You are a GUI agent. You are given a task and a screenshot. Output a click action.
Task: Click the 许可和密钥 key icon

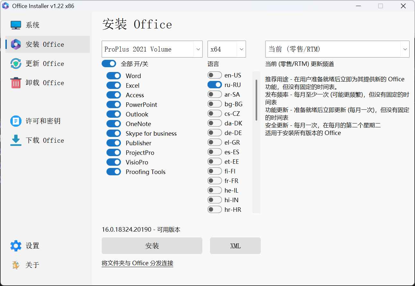click(x=15, y=121)
